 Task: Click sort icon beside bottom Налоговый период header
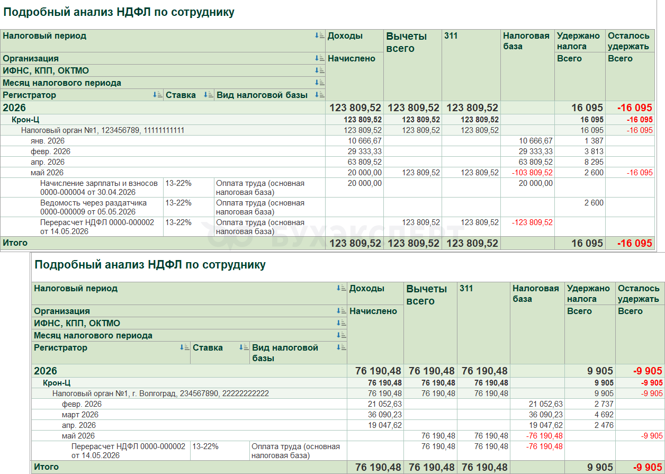(x=341, y=288)
